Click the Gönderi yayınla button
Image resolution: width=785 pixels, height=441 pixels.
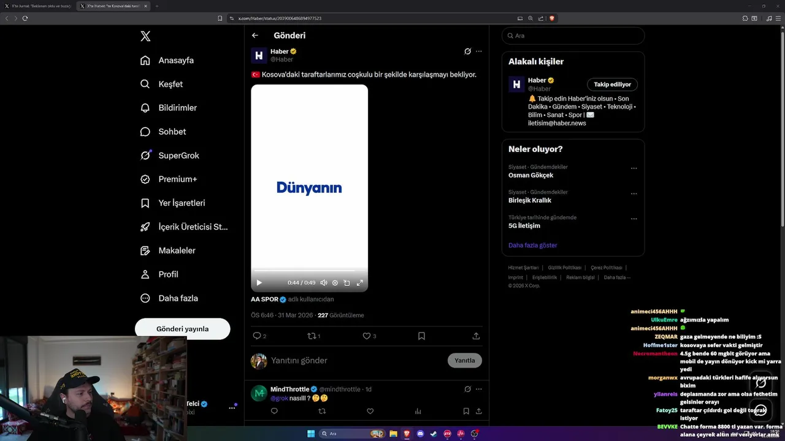point(182,329)
